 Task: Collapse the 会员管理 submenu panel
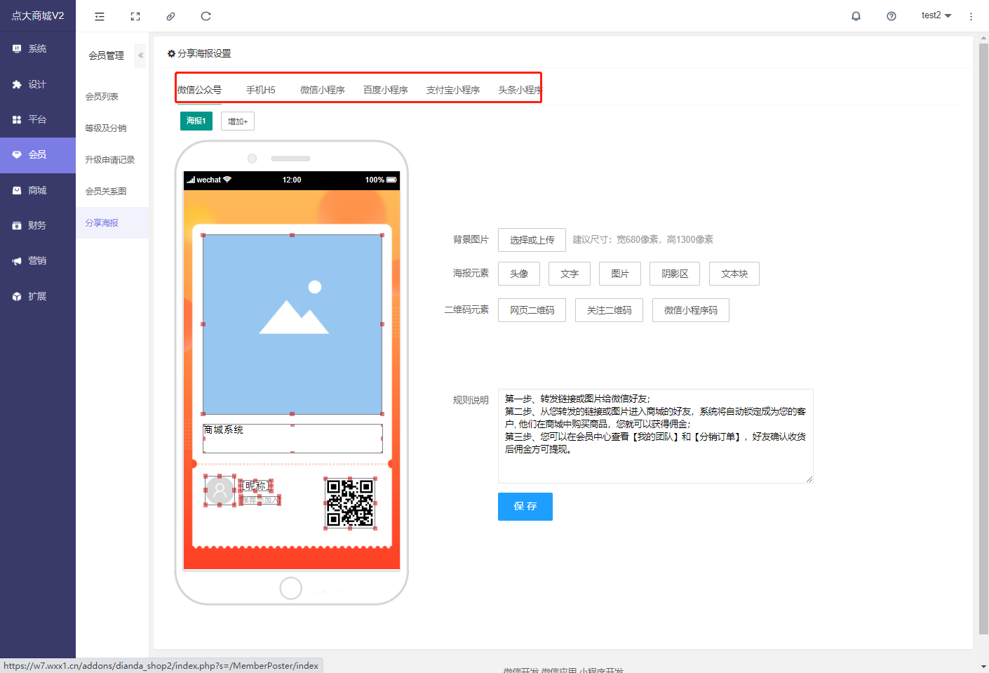pyautogui.click(x=140, y=55)
